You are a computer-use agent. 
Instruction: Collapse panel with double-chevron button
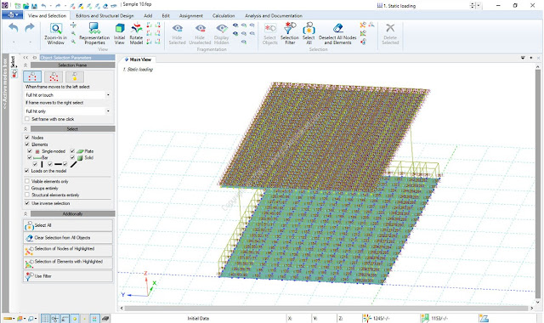click(25, 58)
